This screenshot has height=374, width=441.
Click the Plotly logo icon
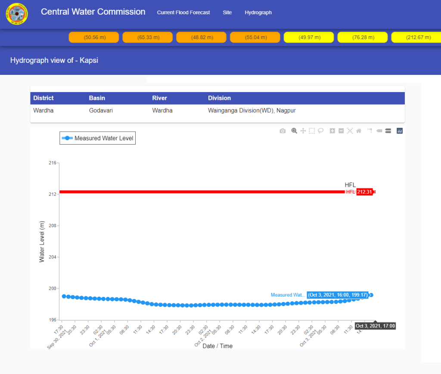400,131
